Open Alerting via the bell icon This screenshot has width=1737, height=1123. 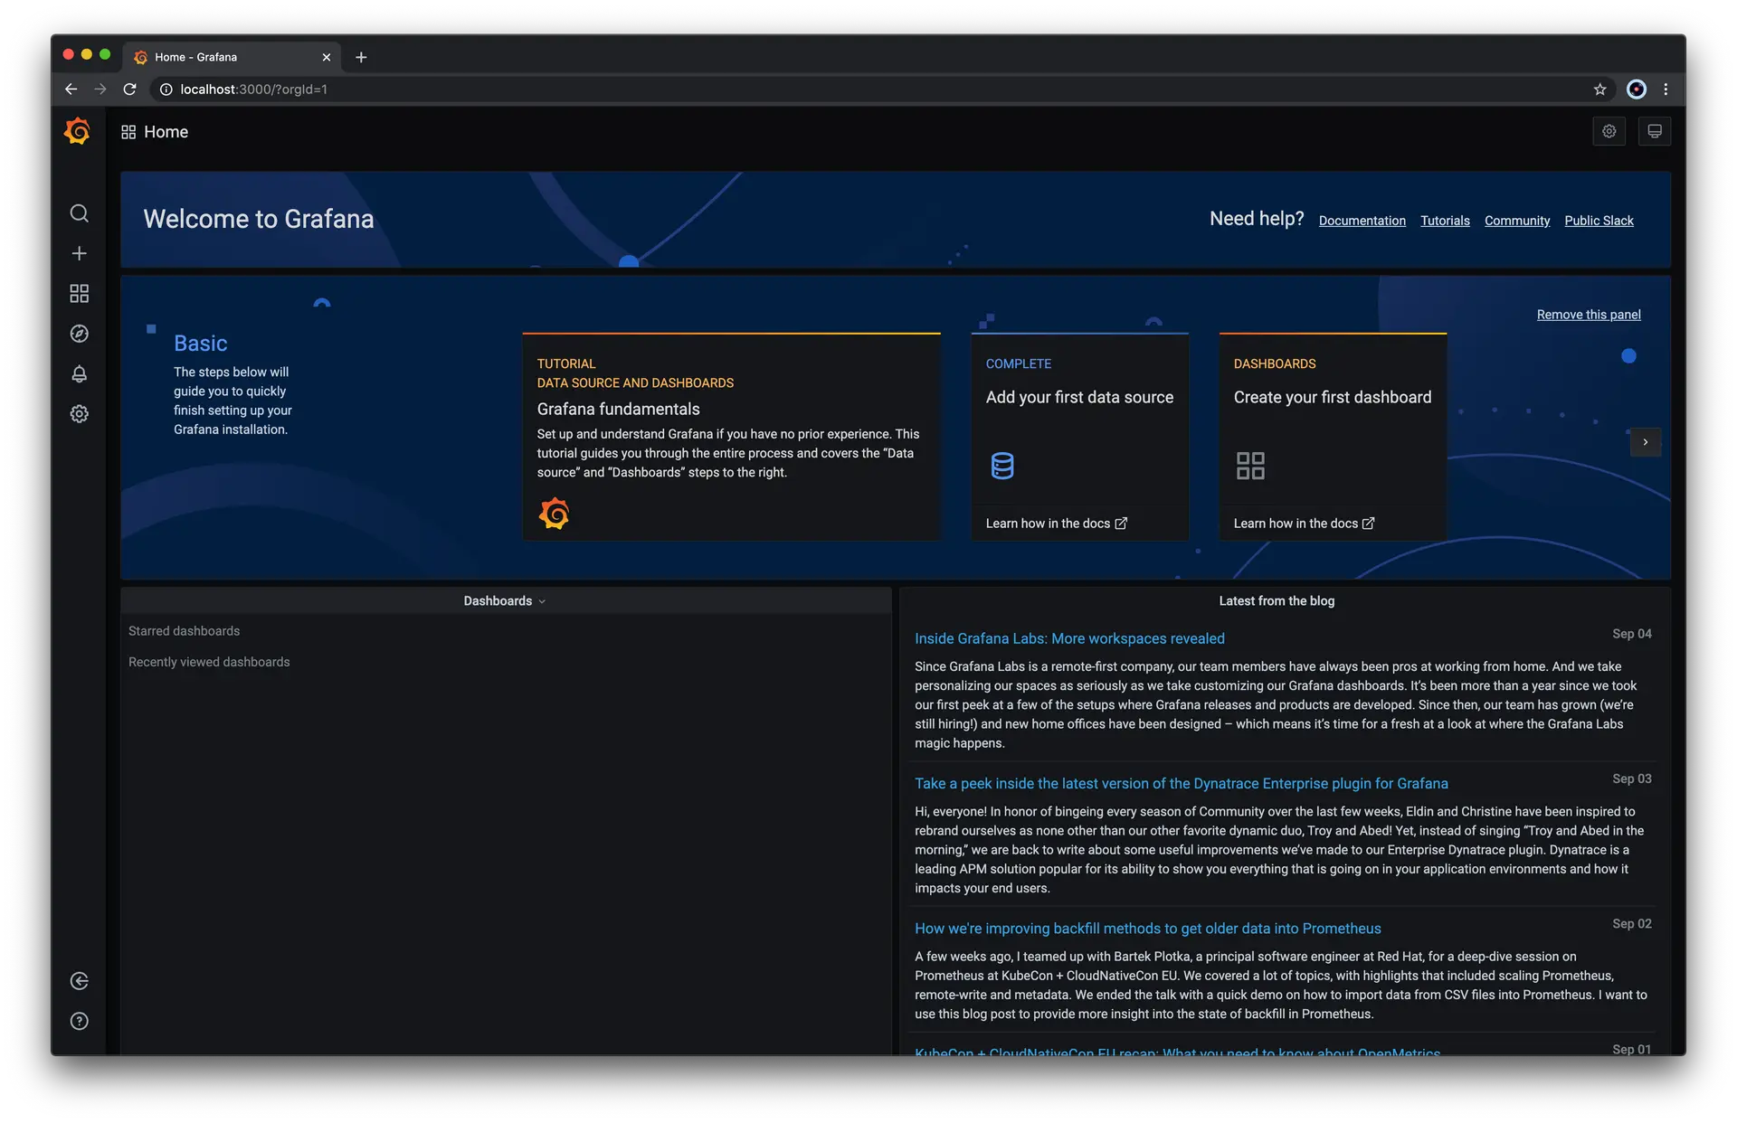click(80, 374)
